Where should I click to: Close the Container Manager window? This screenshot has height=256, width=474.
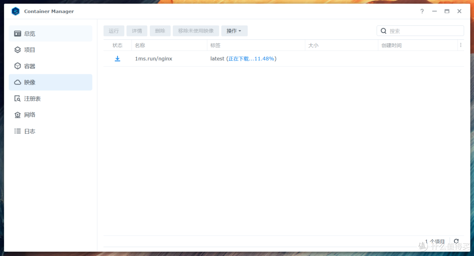point(459,11)
